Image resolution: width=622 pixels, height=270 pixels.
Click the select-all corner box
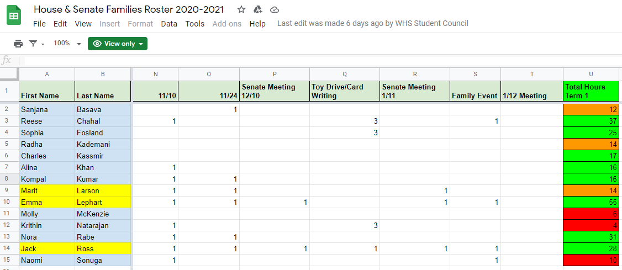[x=9, y=74]
